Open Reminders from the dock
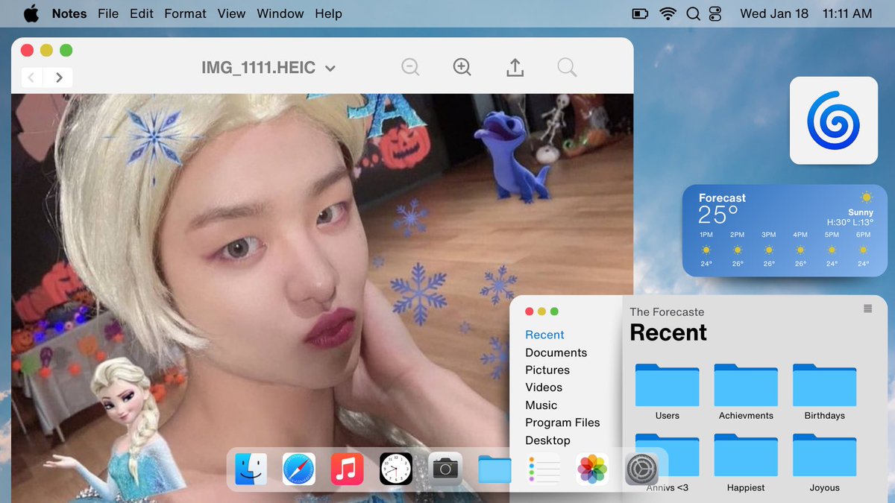 click(543, 469)
